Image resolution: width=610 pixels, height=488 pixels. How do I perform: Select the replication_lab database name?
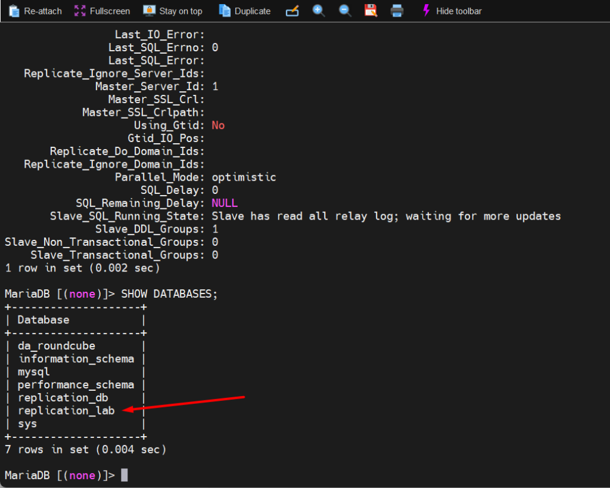pyautogui.click(x=66, y=410)
